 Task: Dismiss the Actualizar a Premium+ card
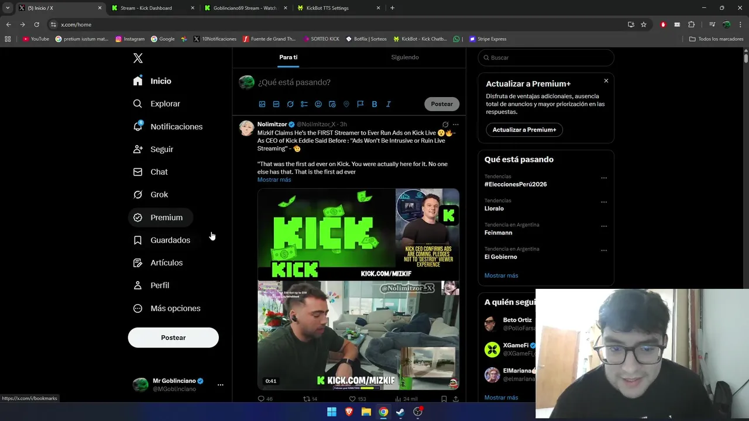click(x=606, y=81)
